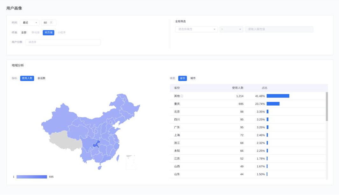
Task: Click Hainan island on the map
Action: (x=99, y=168)
